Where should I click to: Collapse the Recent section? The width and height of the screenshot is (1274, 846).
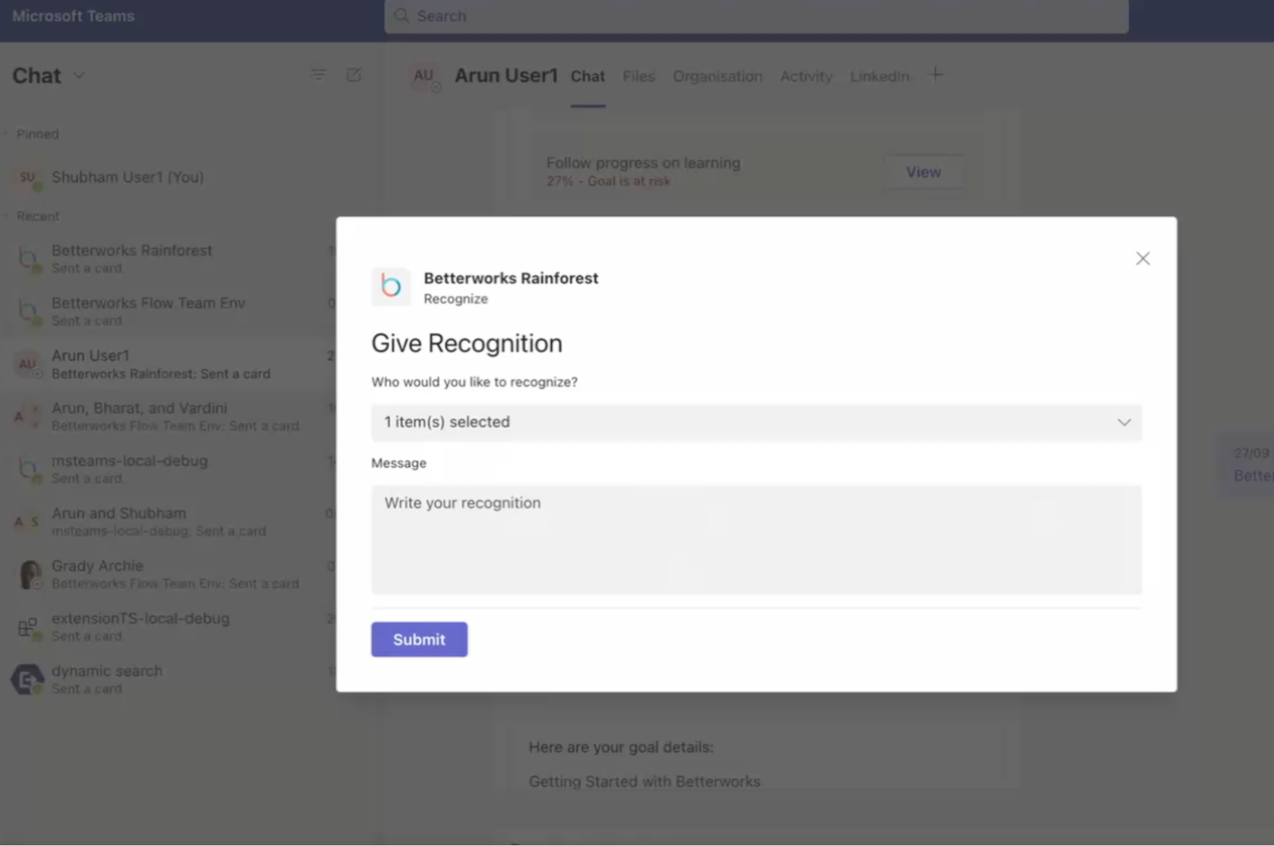pyautogui.click(x=6, y=216)
